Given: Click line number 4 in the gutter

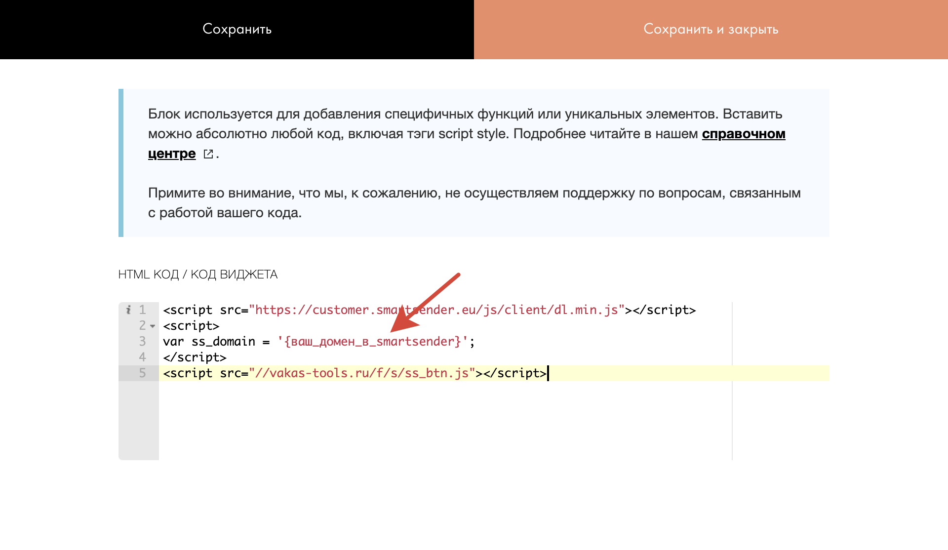Looking at the screenshot, I should (x=142, y=357).
